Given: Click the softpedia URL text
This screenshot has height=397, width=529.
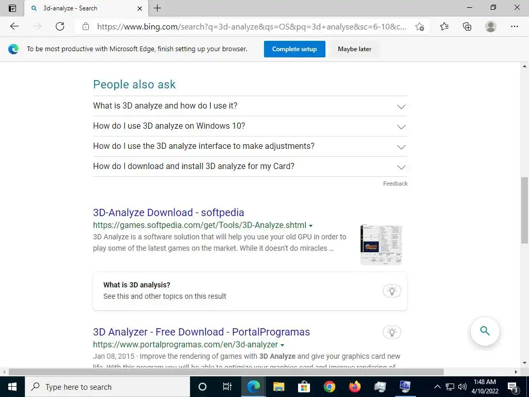Looking at the screenshot, I should pyautogui.click(x=200, y=225).
